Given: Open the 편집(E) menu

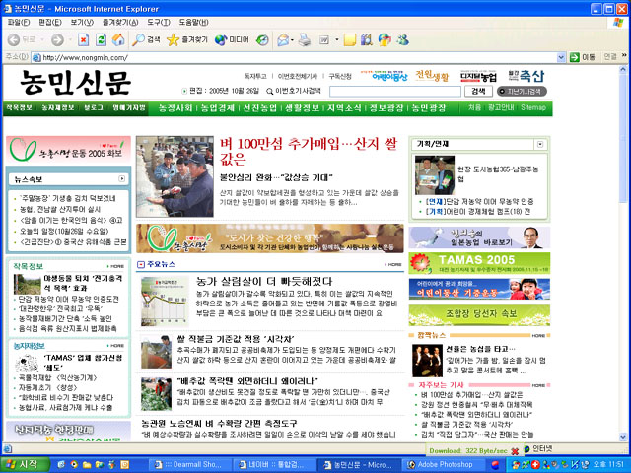Looking at the screenshot, I should 50,22.
